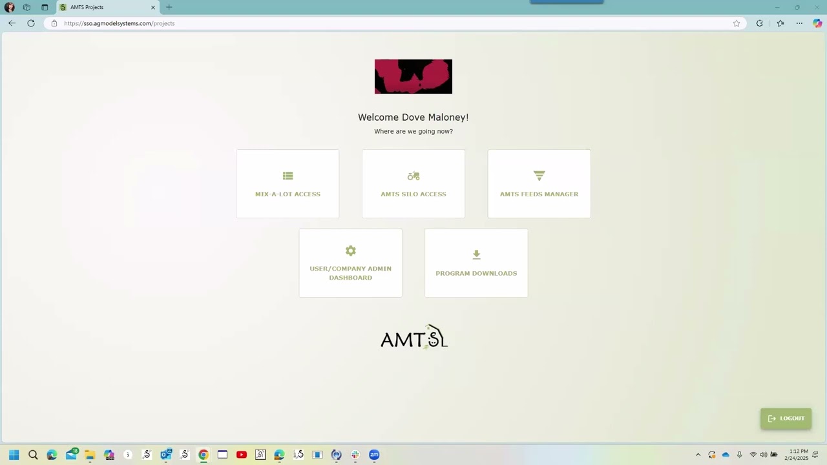Image resolution: width=827 pixels, height=465 pixels.
Task: Open the Windows Start menu
Action: click(14, 455)
